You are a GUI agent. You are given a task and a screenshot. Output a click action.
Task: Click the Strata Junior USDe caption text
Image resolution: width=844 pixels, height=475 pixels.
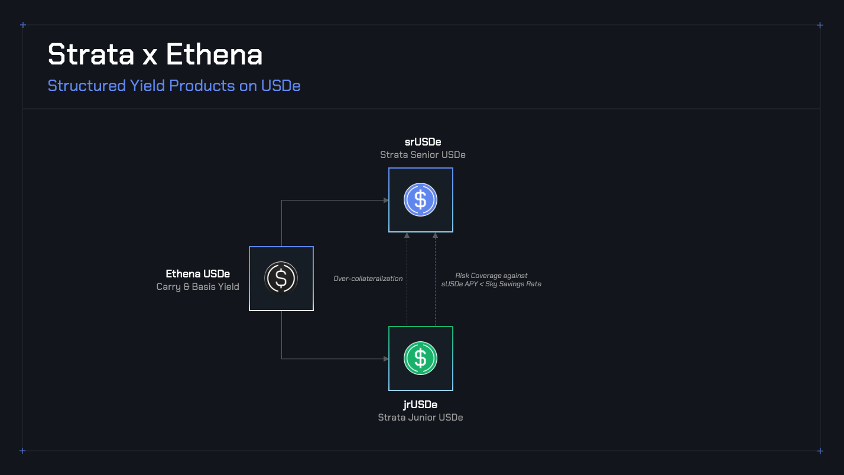click(420, 417)
